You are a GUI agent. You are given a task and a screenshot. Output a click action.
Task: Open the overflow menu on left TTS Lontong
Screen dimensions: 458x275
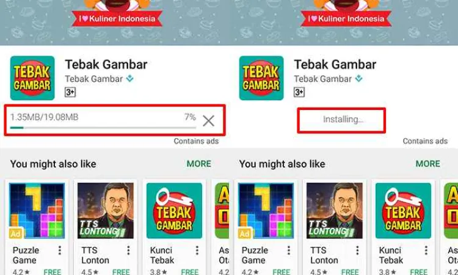tap(128, 251)
